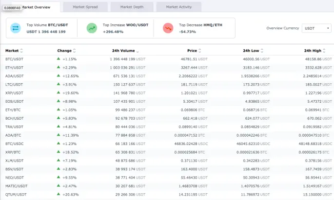This screenshot has width=334, height=200.
Task: Select the TRX/USDT market name
Action: (x=14, y=127)
